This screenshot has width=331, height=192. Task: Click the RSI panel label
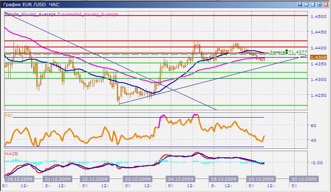8,116
